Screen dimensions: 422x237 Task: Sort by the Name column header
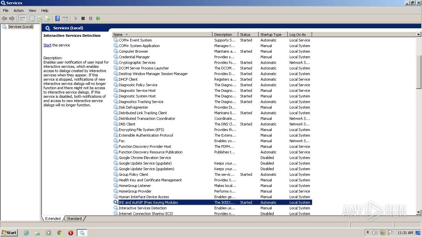tap(162, 35)
